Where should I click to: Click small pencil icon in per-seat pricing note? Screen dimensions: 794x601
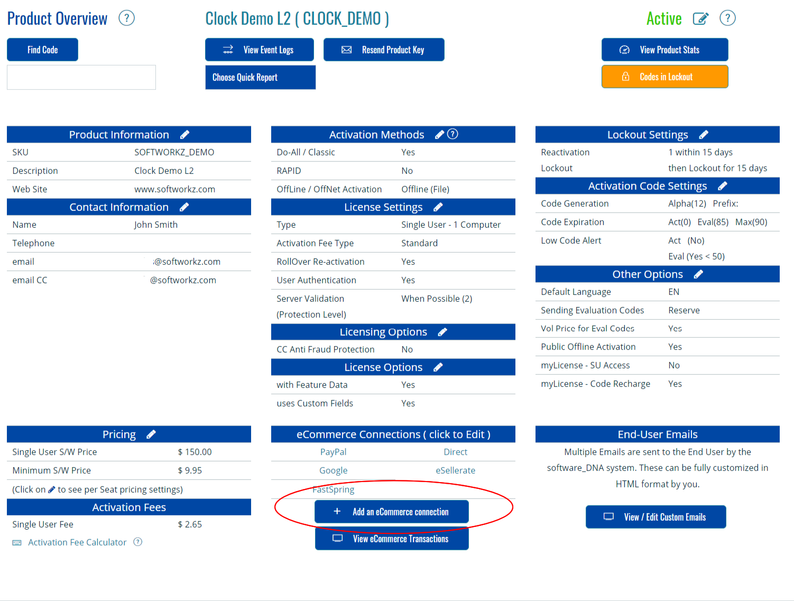click(x=51, y=490)
